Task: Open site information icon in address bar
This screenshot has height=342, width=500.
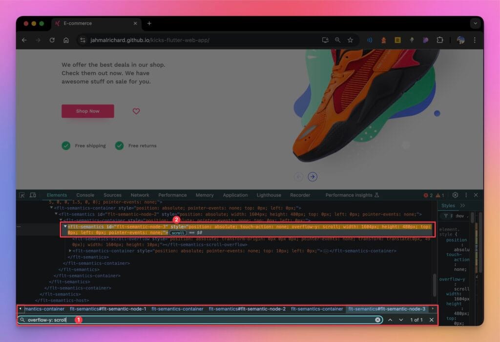Action: tap(83, 40)
